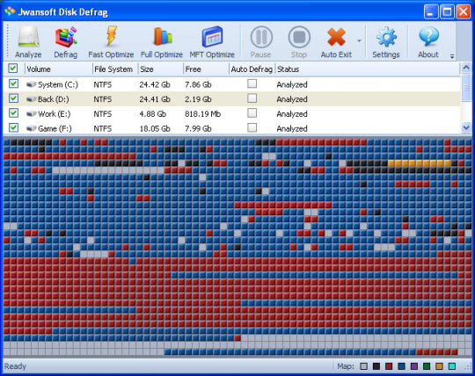Enable Auto Defrag for Work (E:)
The width and height of the screenshot is (475, 376).
[252, 112]
